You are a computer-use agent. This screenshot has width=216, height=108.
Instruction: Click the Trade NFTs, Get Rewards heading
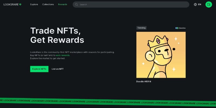[57, 35]
